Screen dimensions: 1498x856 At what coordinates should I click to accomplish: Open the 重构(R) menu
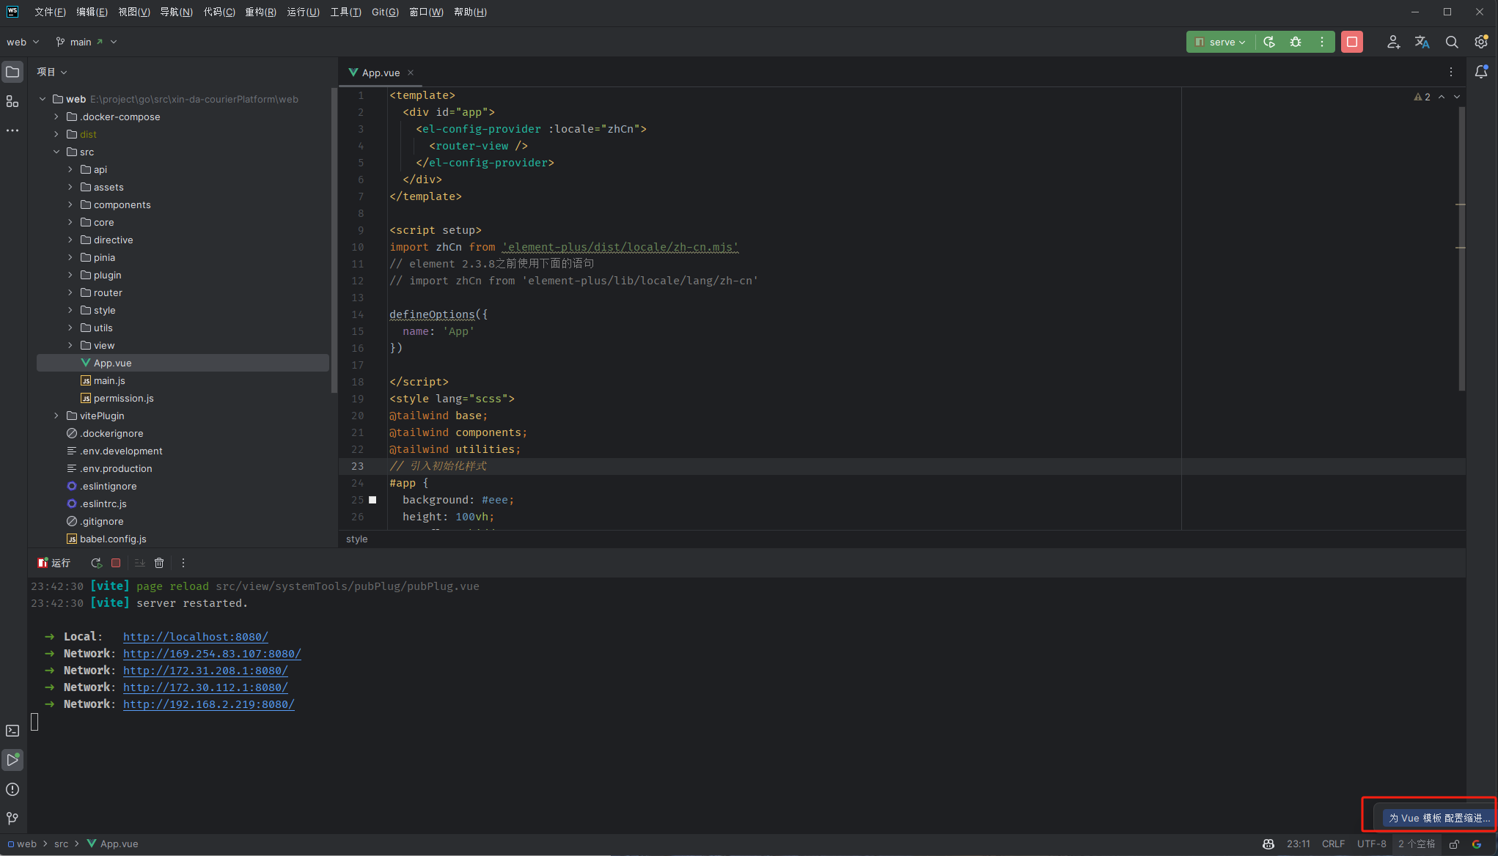tap(260, 12)
